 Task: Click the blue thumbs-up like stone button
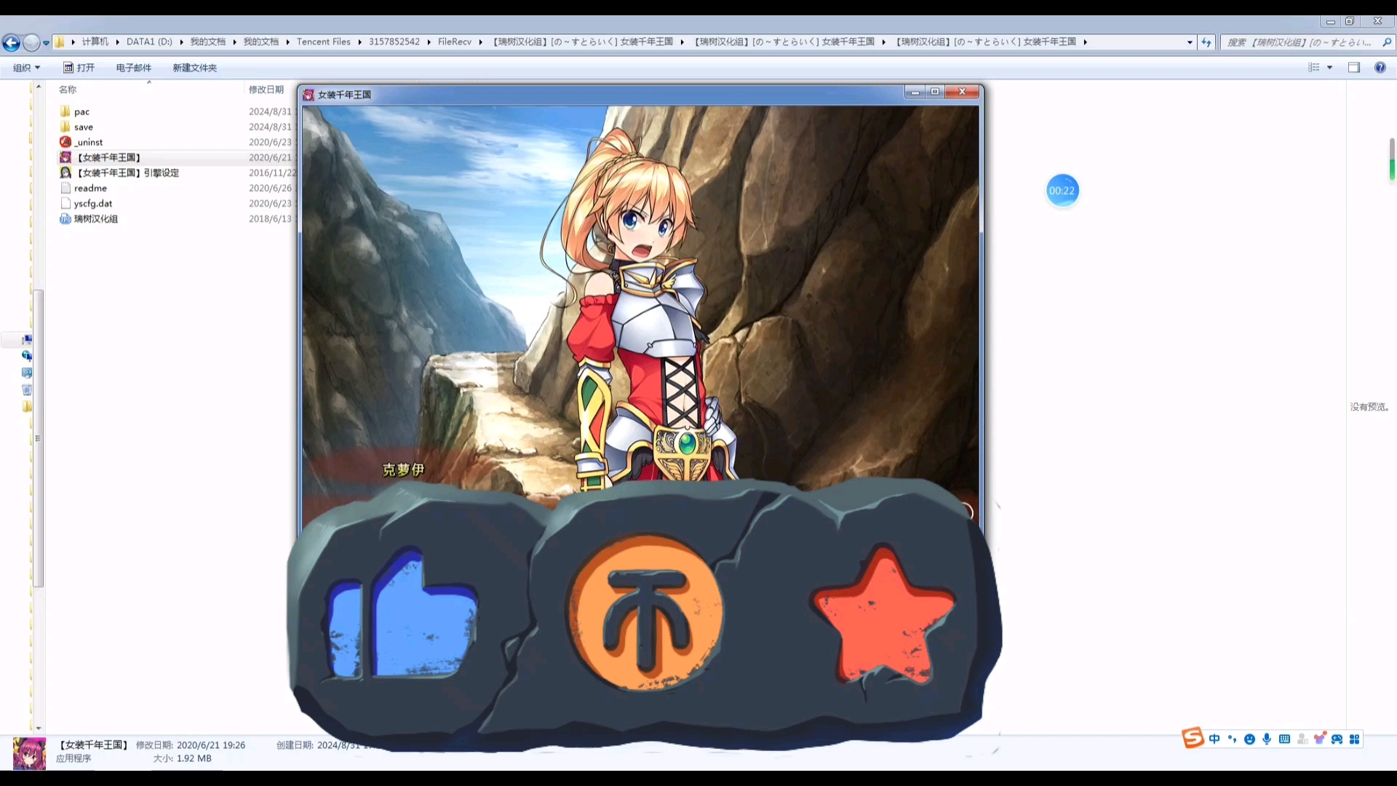(402, 614)
